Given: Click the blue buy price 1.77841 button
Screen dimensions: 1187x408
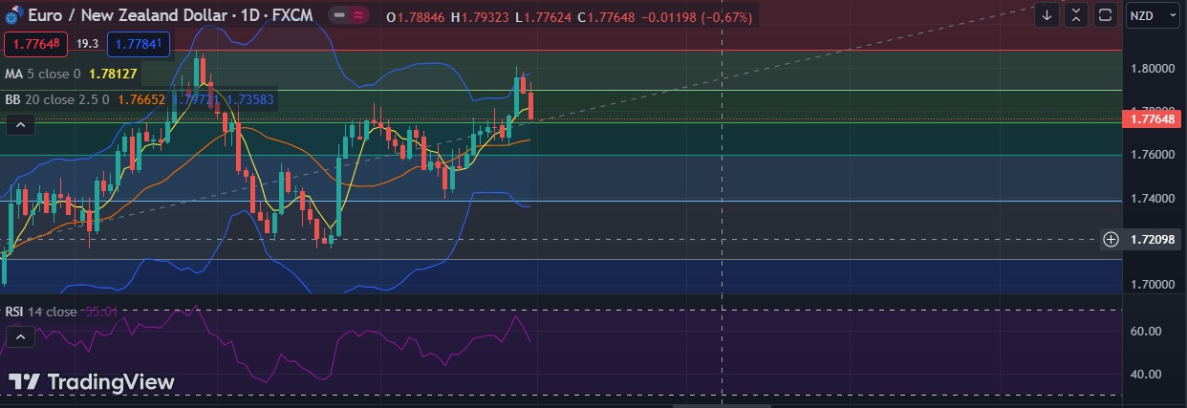Looking at the screenshot, I should tap(140, 43).
